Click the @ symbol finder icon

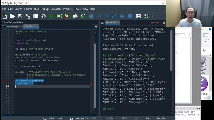click(x=44, y=16)
